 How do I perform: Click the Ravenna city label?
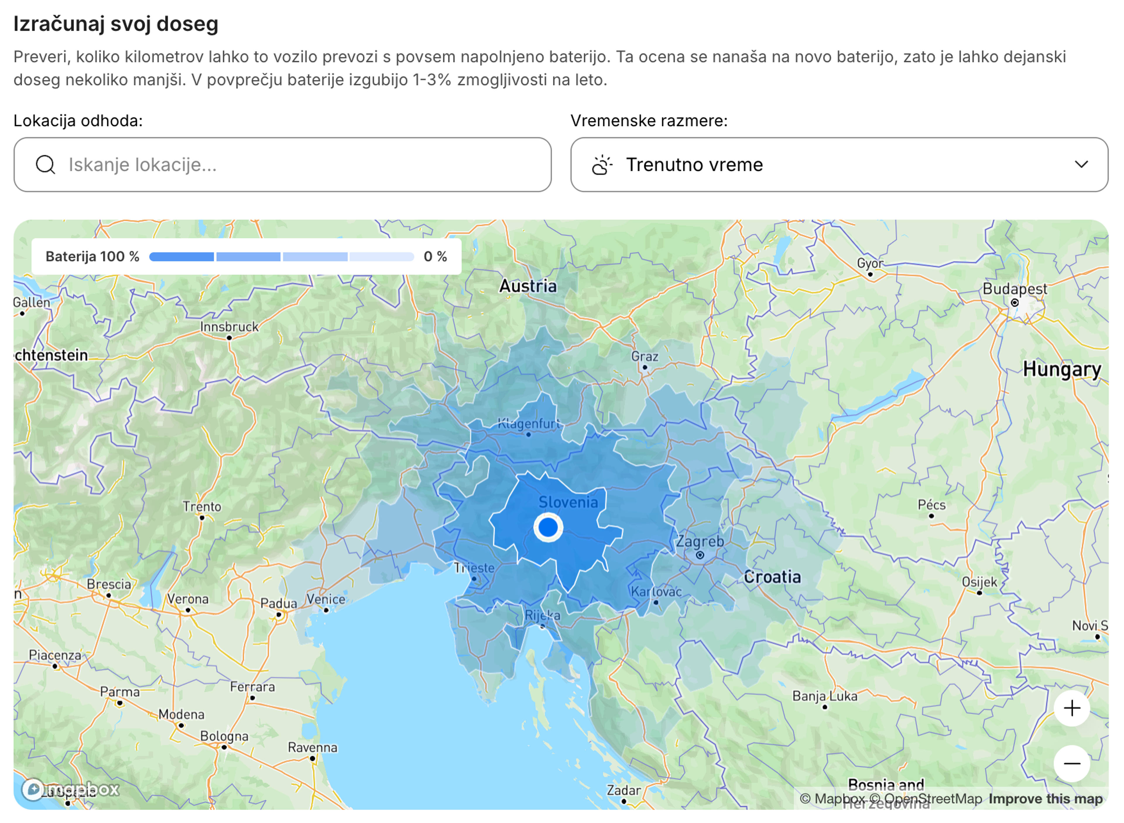coord(312,748)
